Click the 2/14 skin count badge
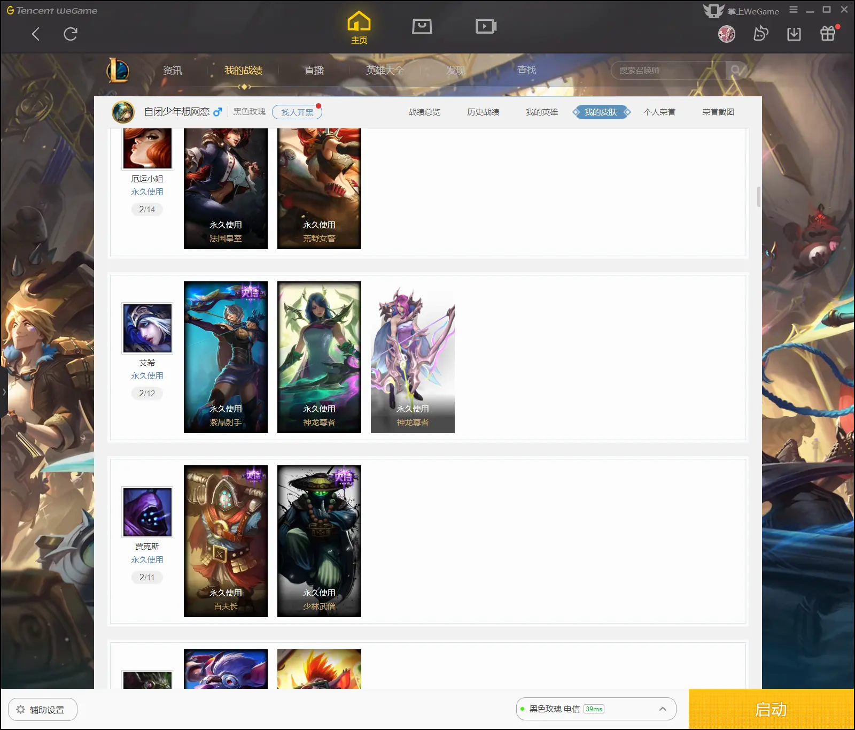This screenshot has width=855, height=730. tap(147, 209)
